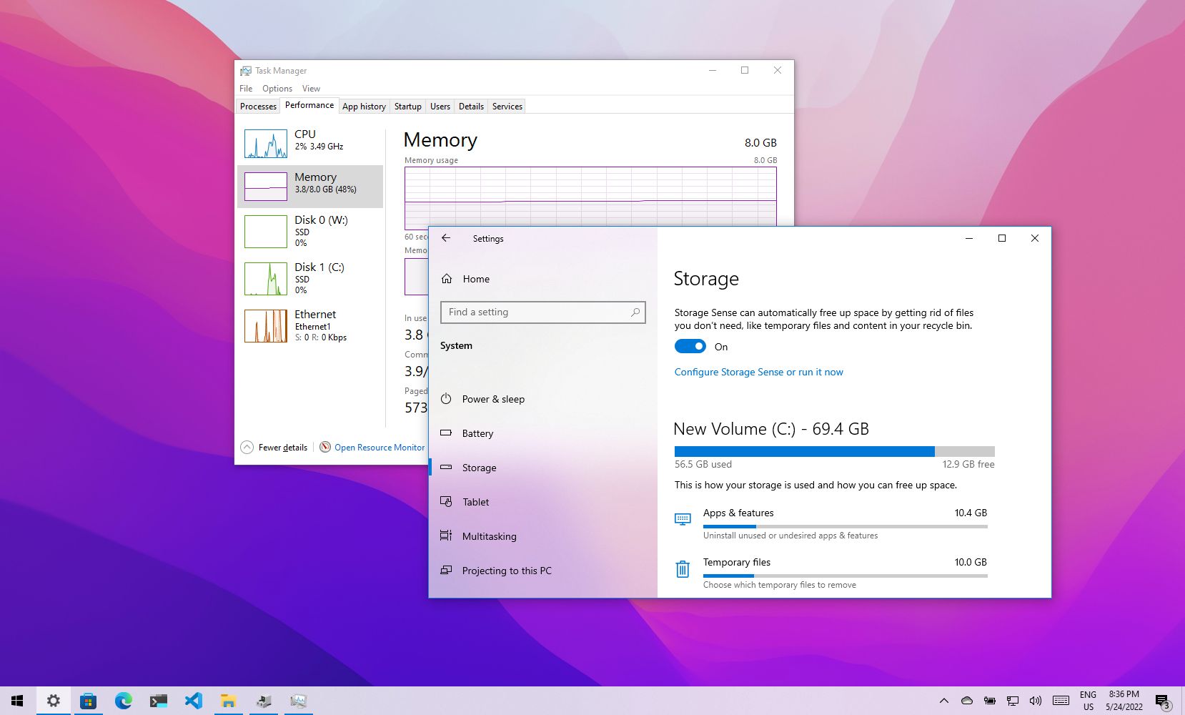The height and width of the screenshot is (715, 1185).
Task: Open File Explorer from the taskbar
Action: click(x=228, y=701)
